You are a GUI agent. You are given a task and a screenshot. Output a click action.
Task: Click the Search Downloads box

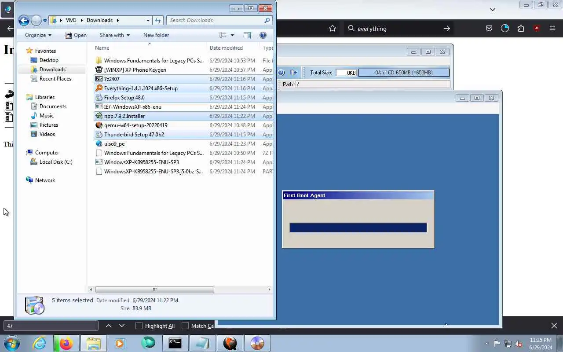(219, 20)
